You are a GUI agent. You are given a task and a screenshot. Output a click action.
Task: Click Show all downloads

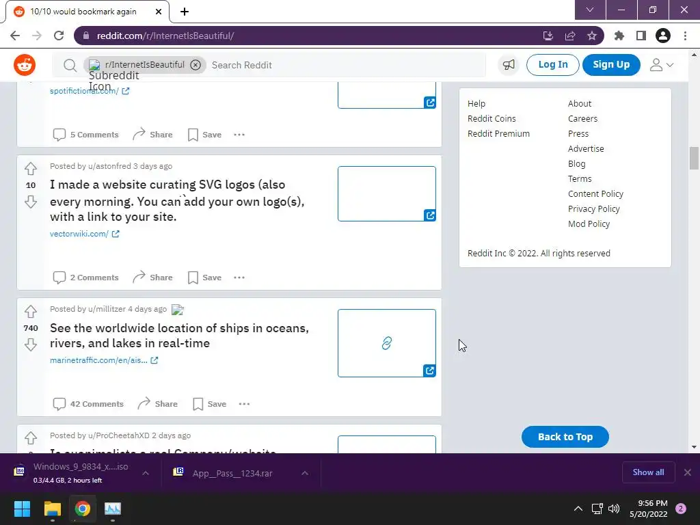click(648, 472)
